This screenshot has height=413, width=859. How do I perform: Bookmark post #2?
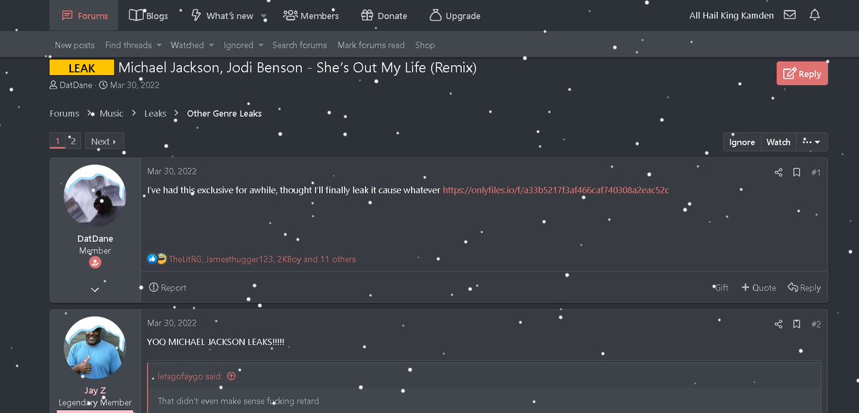coord(797,324)
